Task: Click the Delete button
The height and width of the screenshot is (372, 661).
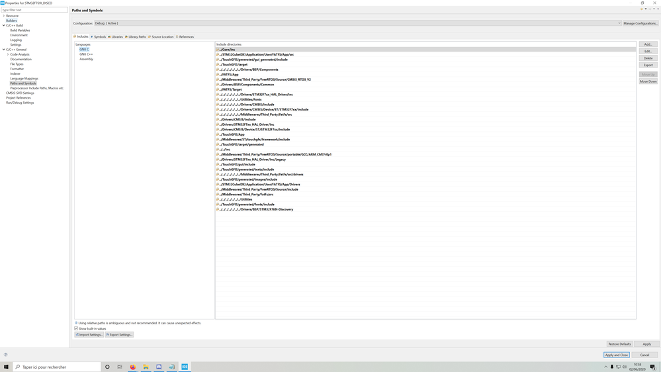Action: point(648,58)
